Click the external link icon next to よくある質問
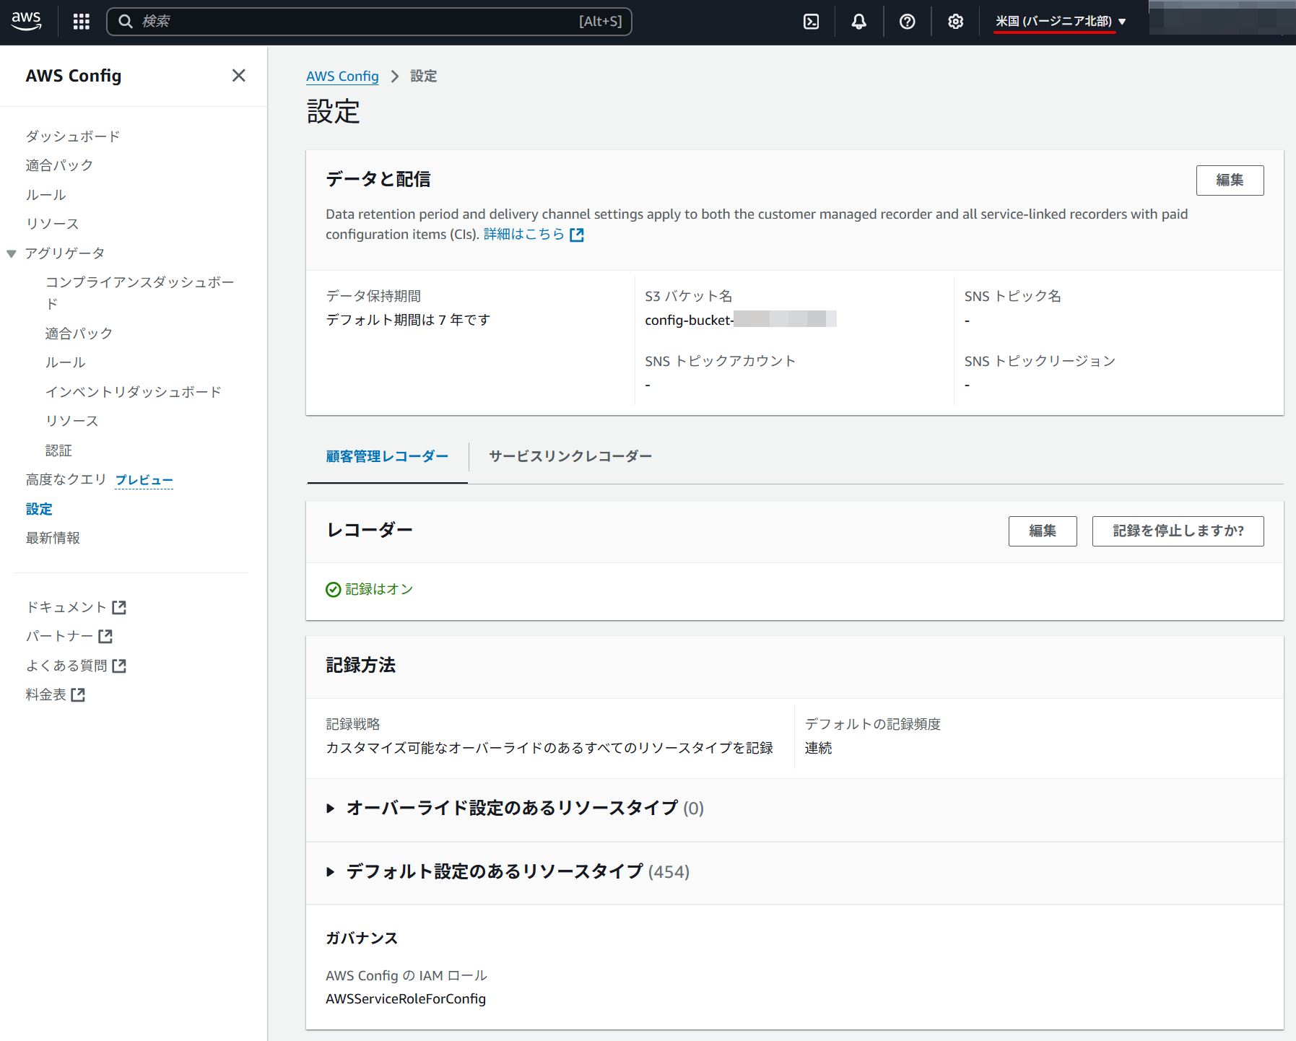 (119, 666)
